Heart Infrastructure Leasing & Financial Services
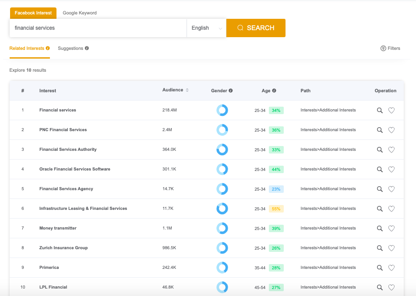The width and height of the screenshot is (416, 296). (x=391, y=209)
